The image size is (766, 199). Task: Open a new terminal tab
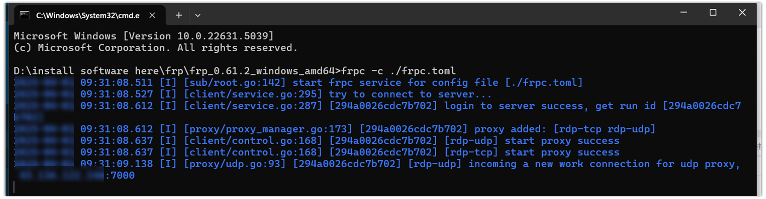point(178,15)
